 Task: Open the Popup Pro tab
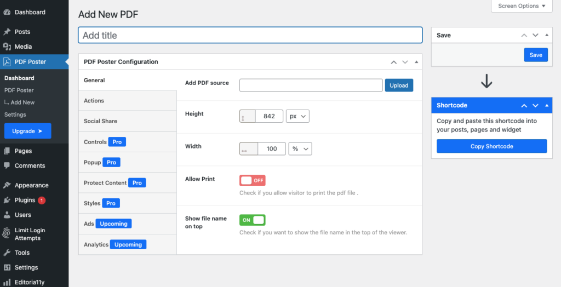[128, 162]
